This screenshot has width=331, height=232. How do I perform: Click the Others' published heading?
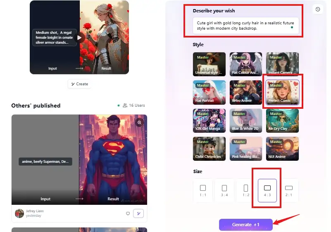(36, 105)
